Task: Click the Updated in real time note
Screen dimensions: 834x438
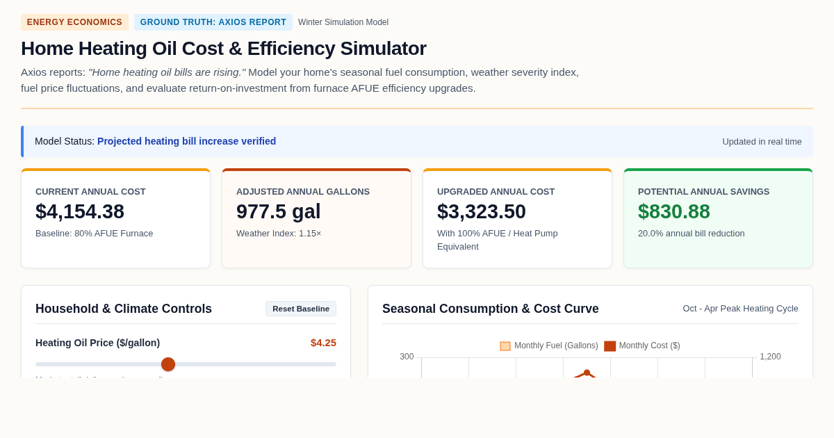Action: coord(762,142)
